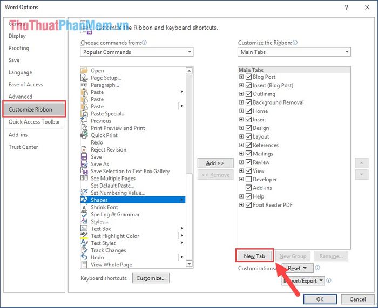The width and height of the screenshot is (378, 308).
Task: Enable the Developer tab checkbox
Action: click(248, 179)
